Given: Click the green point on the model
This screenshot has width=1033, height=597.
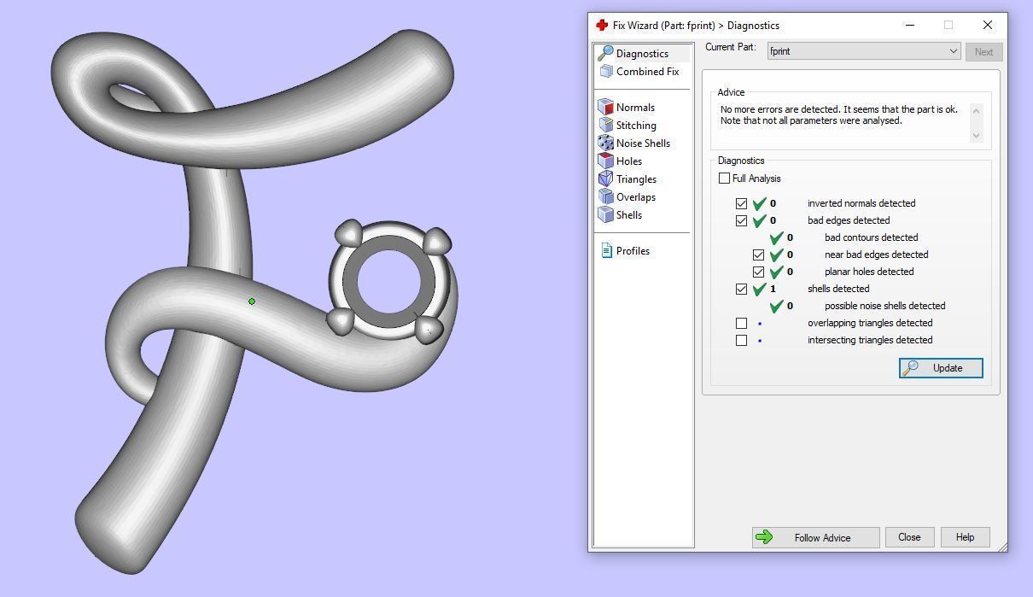Looking at the screenshot, I should [x=252, y=301].
